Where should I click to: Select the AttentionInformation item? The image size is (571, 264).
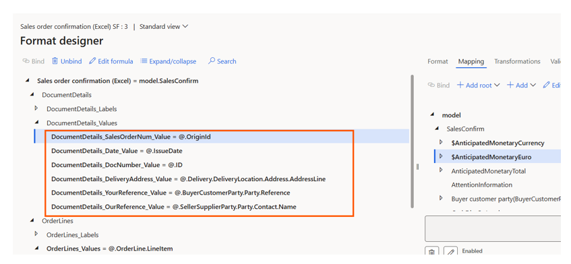(481, 185)
